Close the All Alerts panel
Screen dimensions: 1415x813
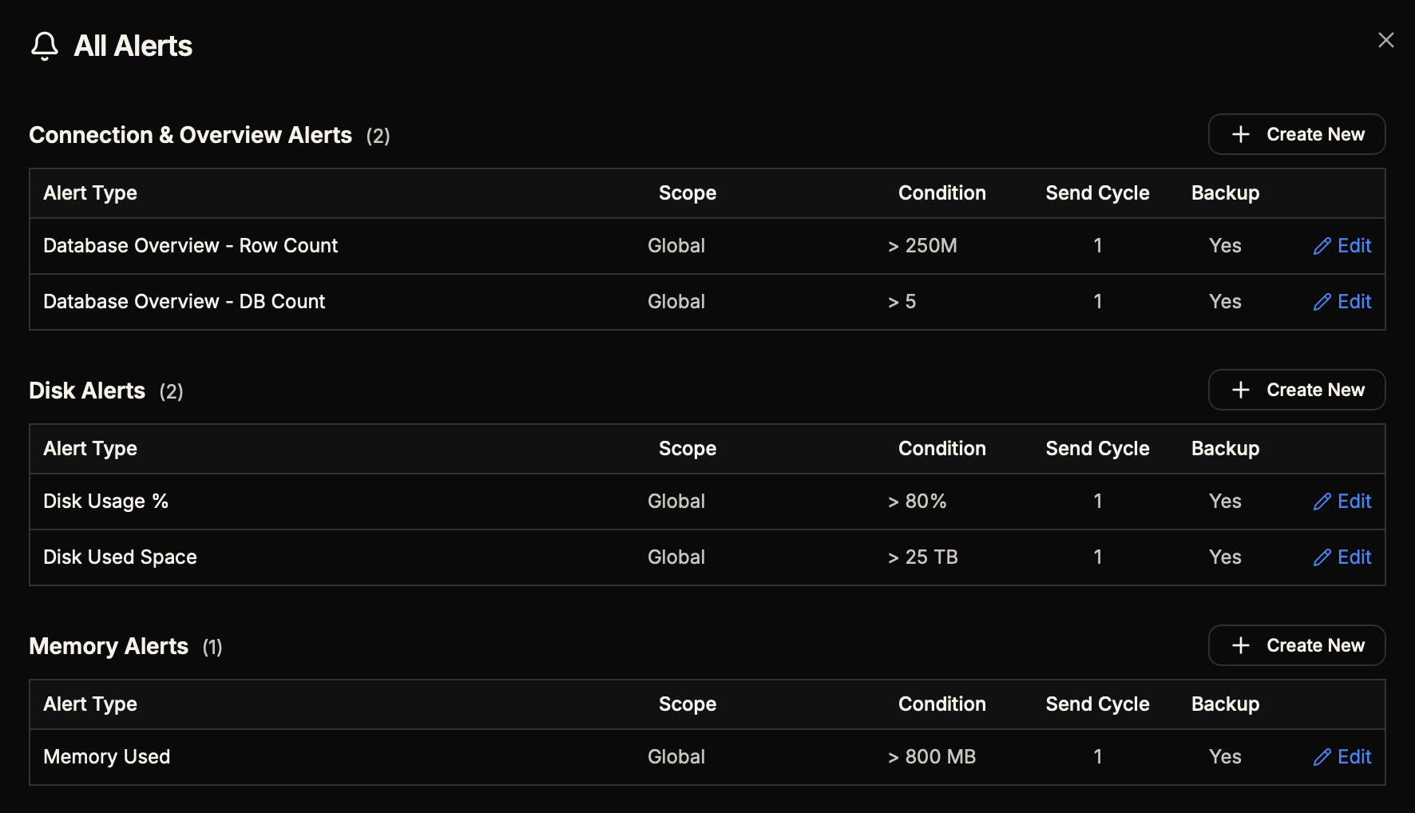tap(1385, 40)
